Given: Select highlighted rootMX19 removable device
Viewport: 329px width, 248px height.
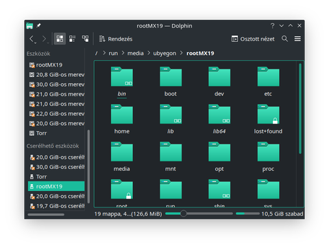Looking at the screenshot, I should coord(56,186).
